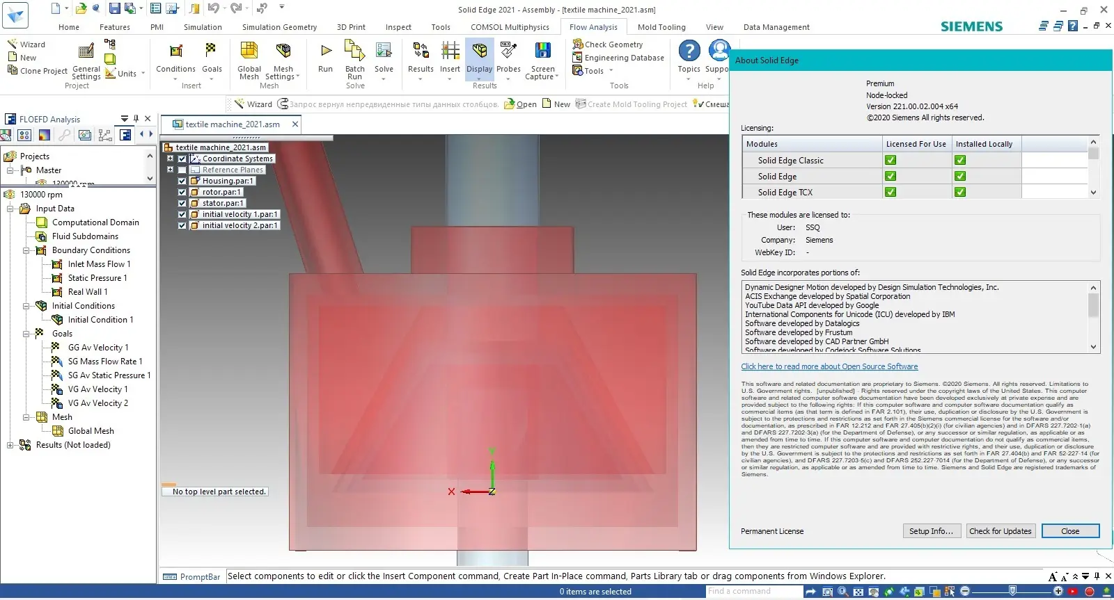Screen dimensions: 1114x600
Task: Collapse the Goals tree node
Action: [26, 334]
